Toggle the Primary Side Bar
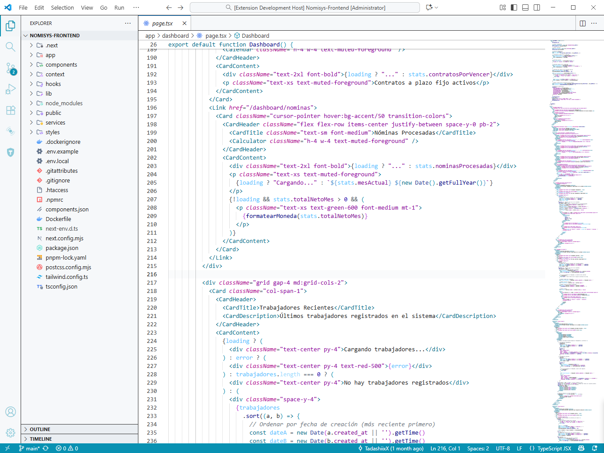 pyautogui.click(x=514, y=7)
